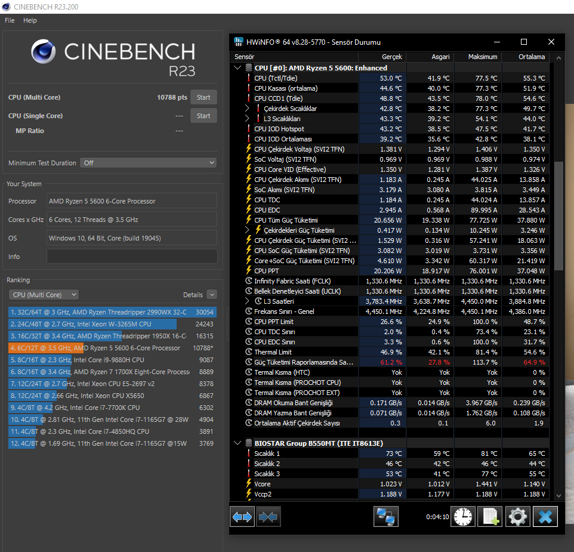Screen dimensions: 574x552
Task: Click the clock reset timer icon in HWiNFO
Action: (462, 517)
